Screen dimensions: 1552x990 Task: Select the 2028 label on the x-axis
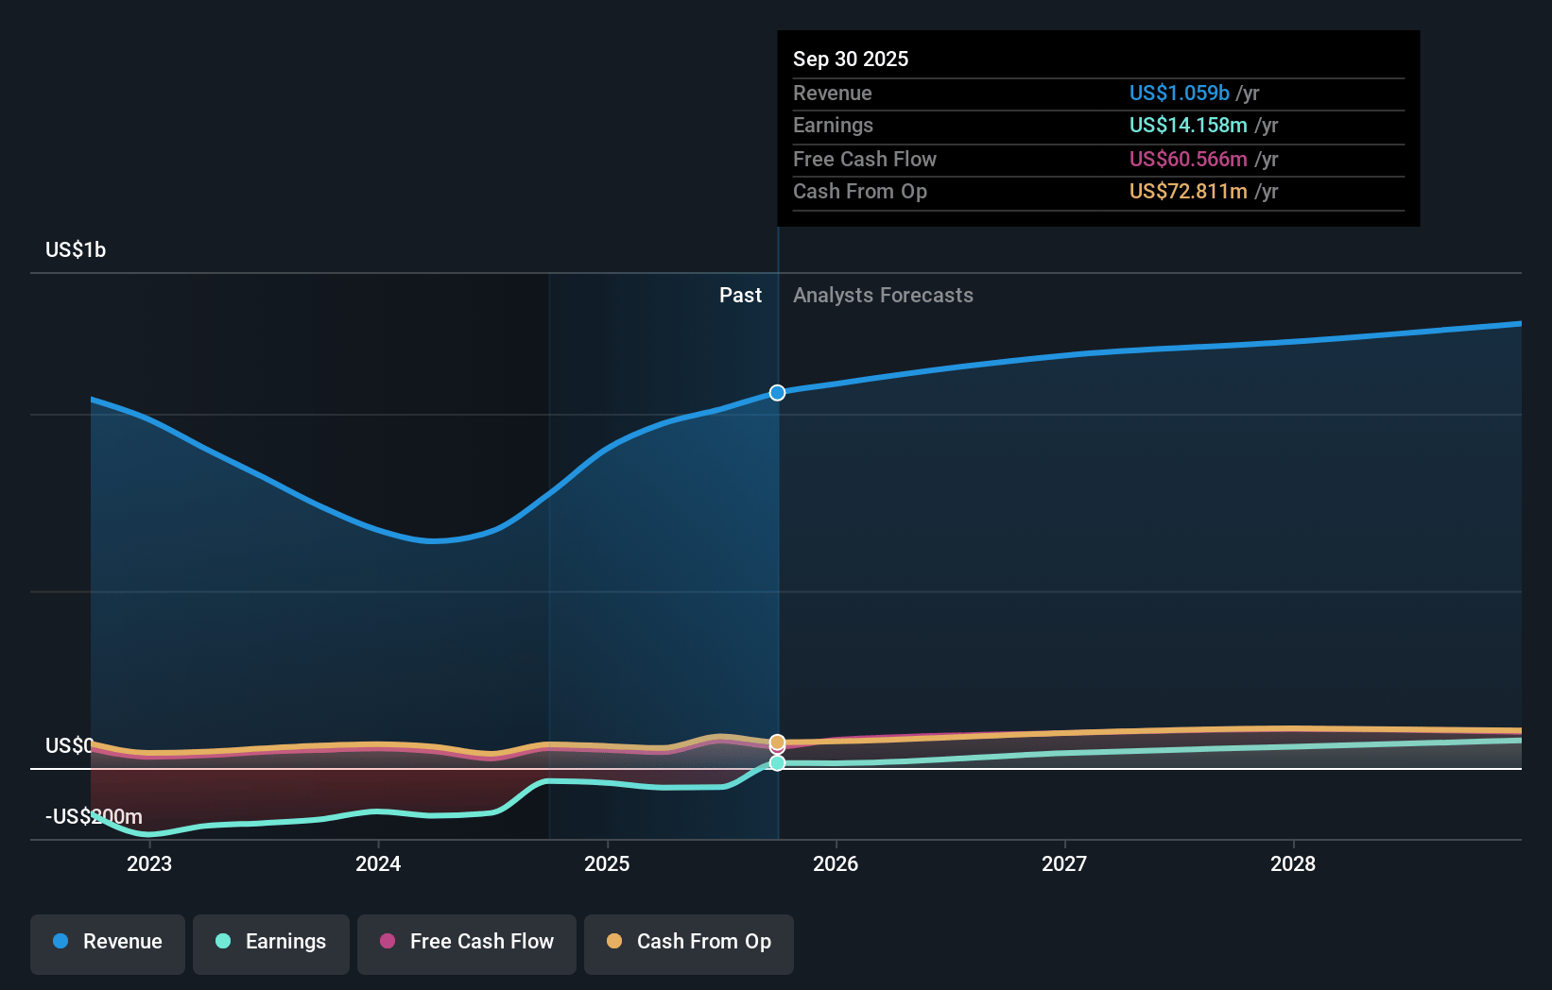pos(1293,864)
